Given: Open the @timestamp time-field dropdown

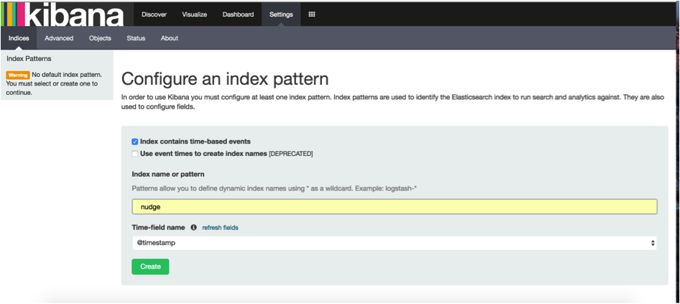Looking at the screenshot, I should [x=394, y=243].
